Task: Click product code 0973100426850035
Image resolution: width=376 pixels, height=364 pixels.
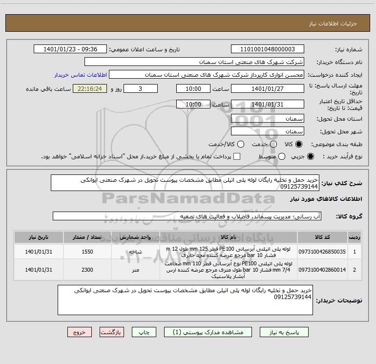Action: coord(322,252)
